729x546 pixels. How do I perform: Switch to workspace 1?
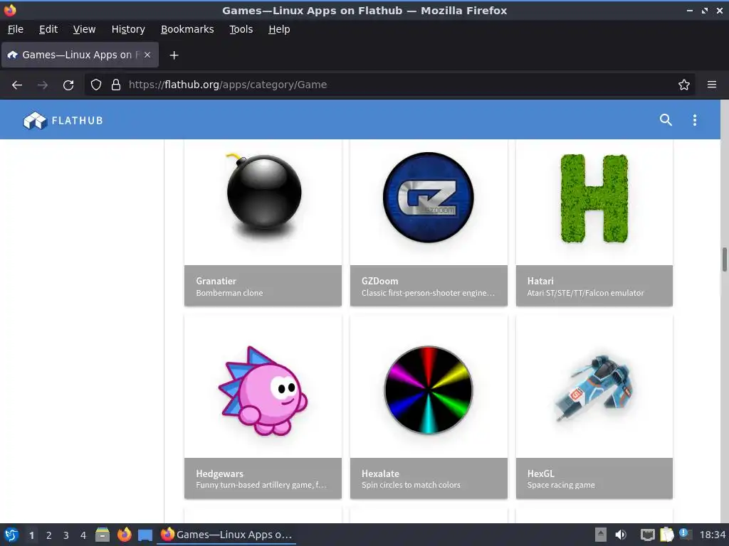click(x=31, y=535)
